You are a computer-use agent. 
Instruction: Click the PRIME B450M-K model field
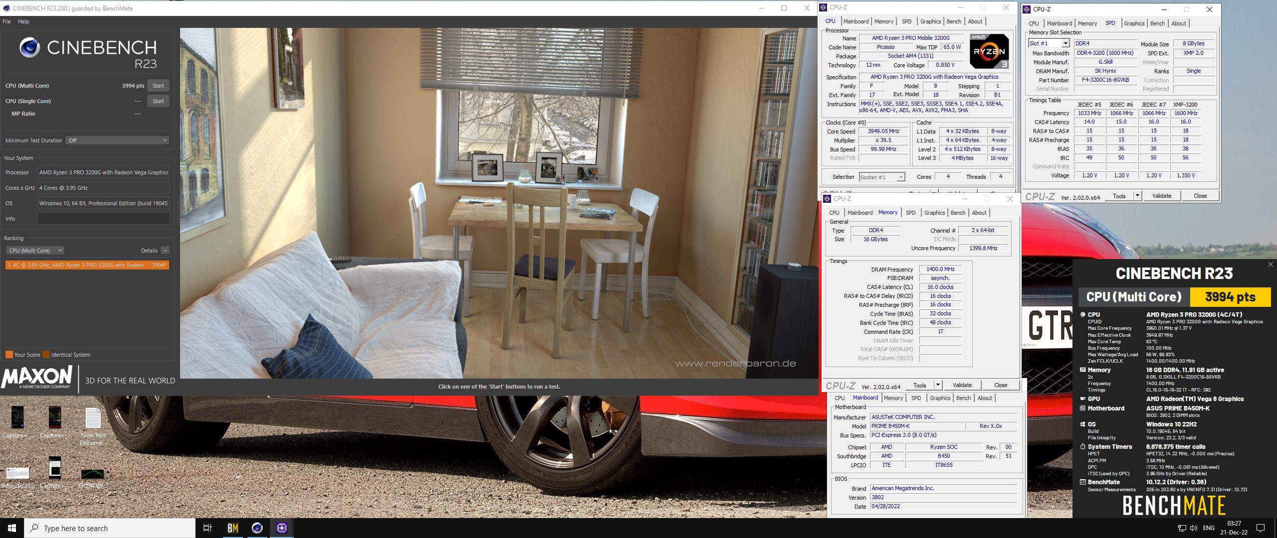pos(916,426)
